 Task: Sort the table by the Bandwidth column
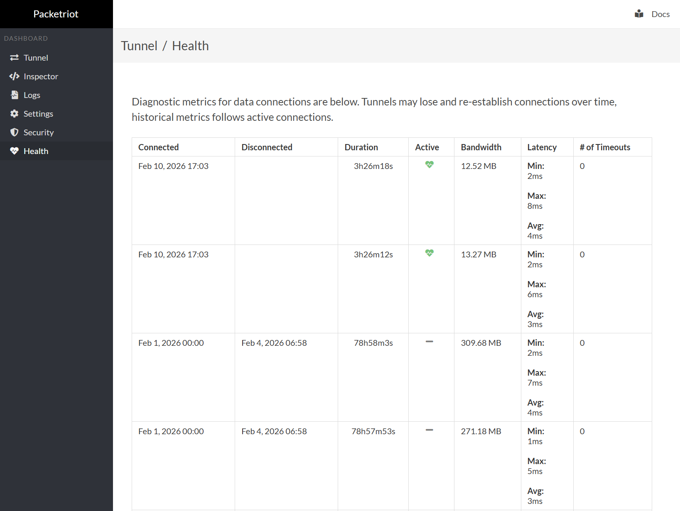pyautogui.click(x=481, y=147)
